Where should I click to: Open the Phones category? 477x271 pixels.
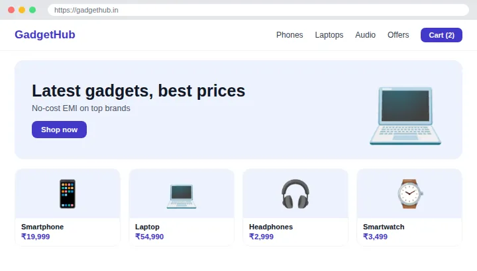[x=290, y=35]
